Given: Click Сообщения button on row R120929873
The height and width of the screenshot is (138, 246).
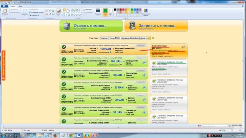Looking at the screenshot, I should 141,83.
